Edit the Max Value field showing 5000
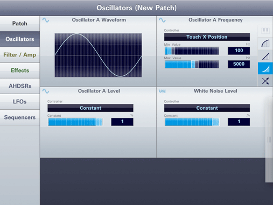 point(239,64)
